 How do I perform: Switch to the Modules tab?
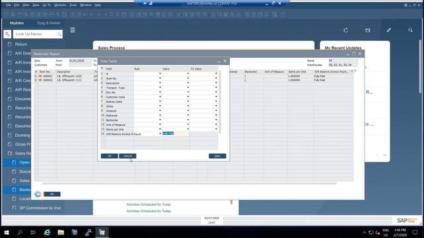pyautogui.click(x=17, y=23)
